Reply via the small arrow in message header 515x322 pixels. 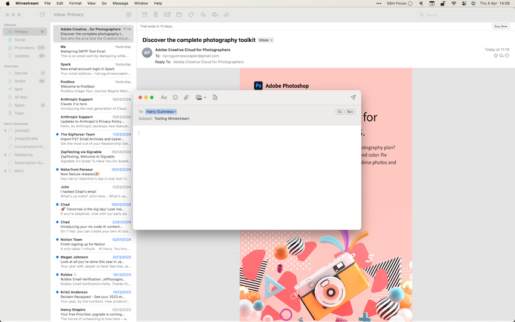point(501,55)
